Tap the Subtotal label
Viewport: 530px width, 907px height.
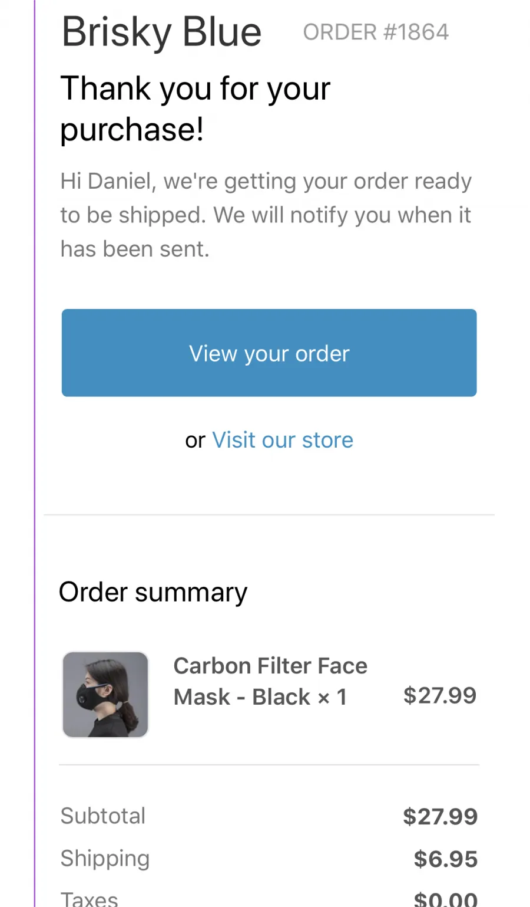(x=103, y=816)
